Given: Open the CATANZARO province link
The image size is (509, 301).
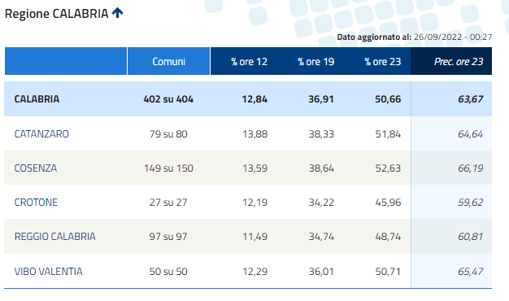Looking at the screenshot, I should pyautogui.click(x=41, y=134).
